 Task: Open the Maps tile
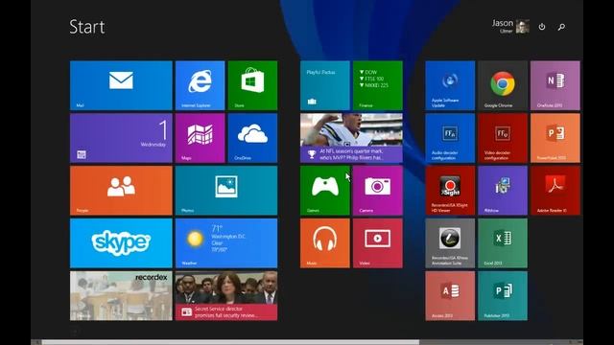click(x=201, y=138)
